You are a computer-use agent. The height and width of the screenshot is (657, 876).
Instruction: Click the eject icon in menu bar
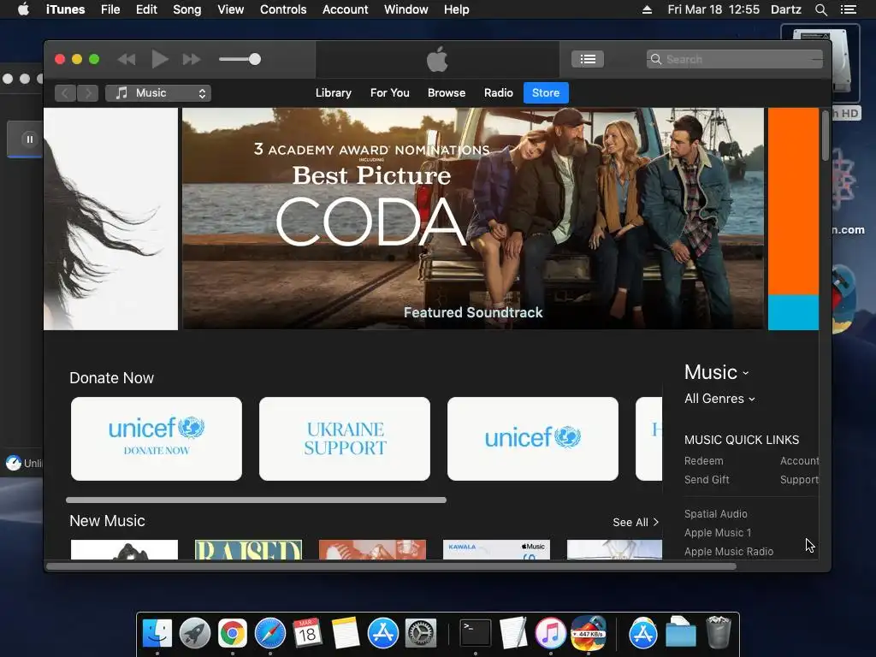647,9
